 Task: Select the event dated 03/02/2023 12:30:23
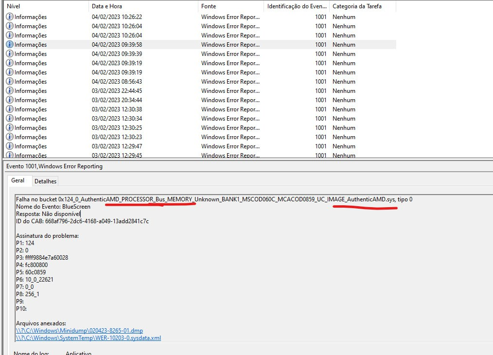pyautogui.click(x=200, y=137)
